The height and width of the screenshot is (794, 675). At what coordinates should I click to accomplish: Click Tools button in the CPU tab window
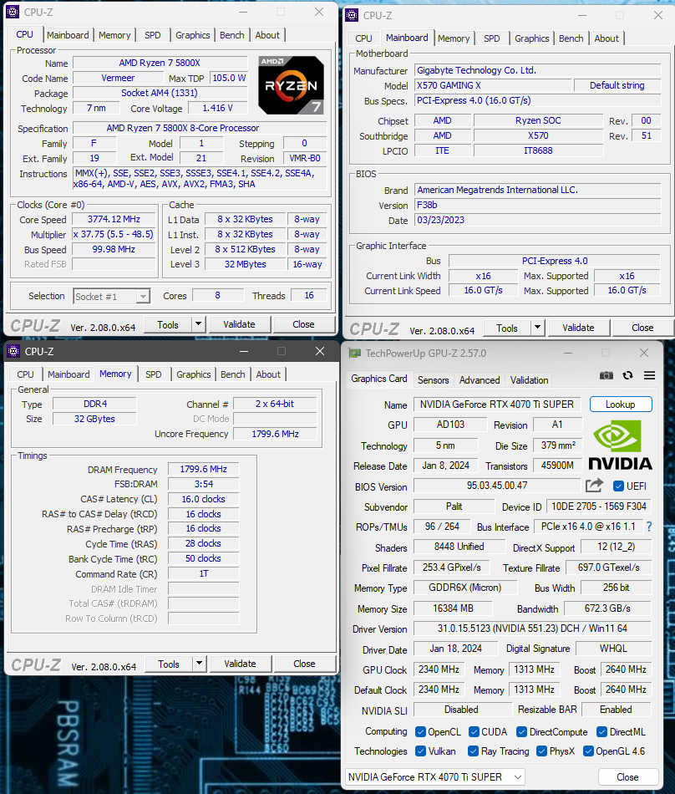click(167, 324)
